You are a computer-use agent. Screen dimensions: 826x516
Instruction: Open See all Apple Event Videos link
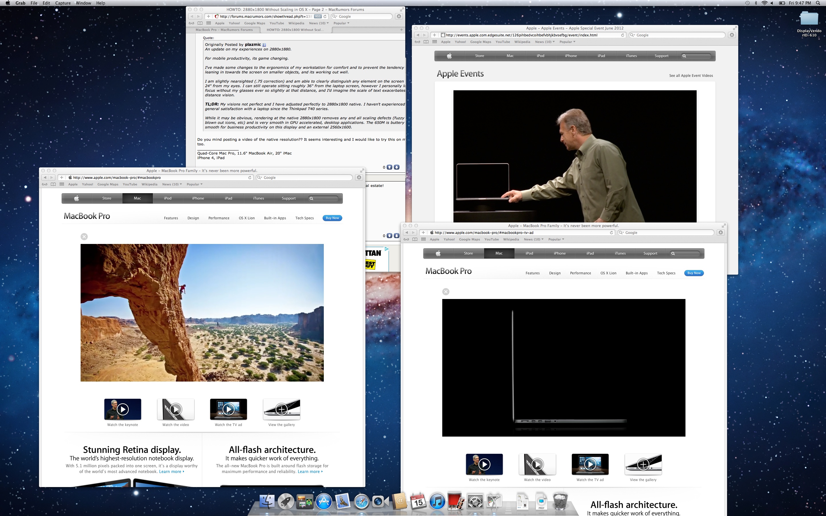(x=691, y=76)
